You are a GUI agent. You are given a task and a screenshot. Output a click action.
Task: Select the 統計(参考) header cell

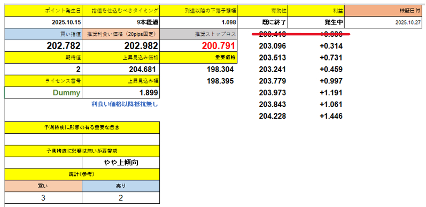[x=82, y=174]
